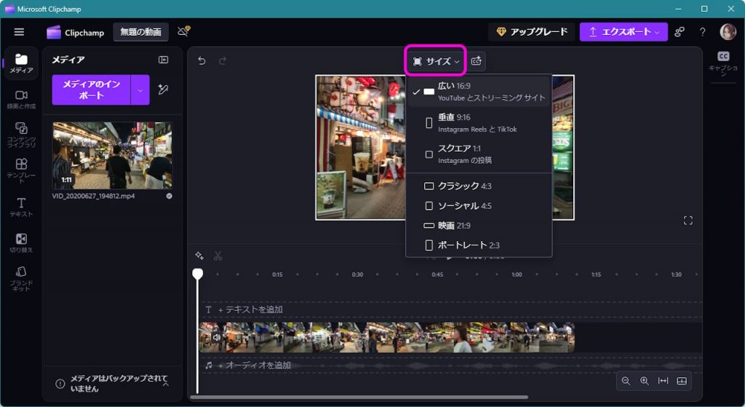Click the split scissors tool
Screen dimensions: 745x407
tap(218, 256)
